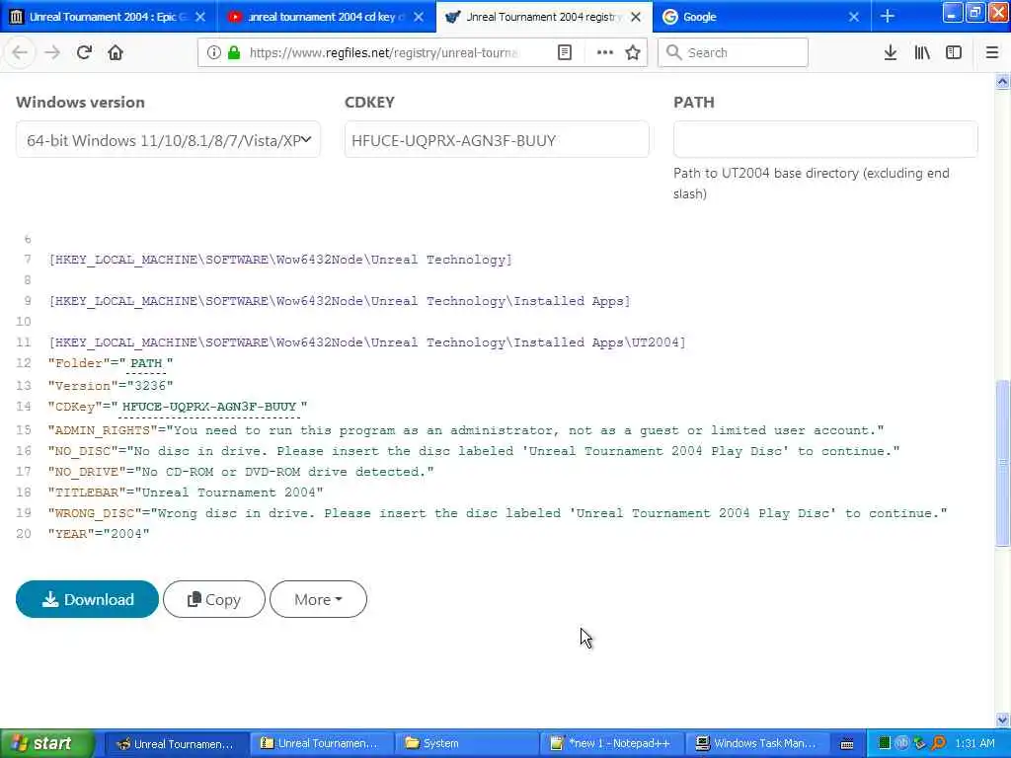The image size is (1011, 758).
Task: Click the forward navigation arrow
Action: 52,53
